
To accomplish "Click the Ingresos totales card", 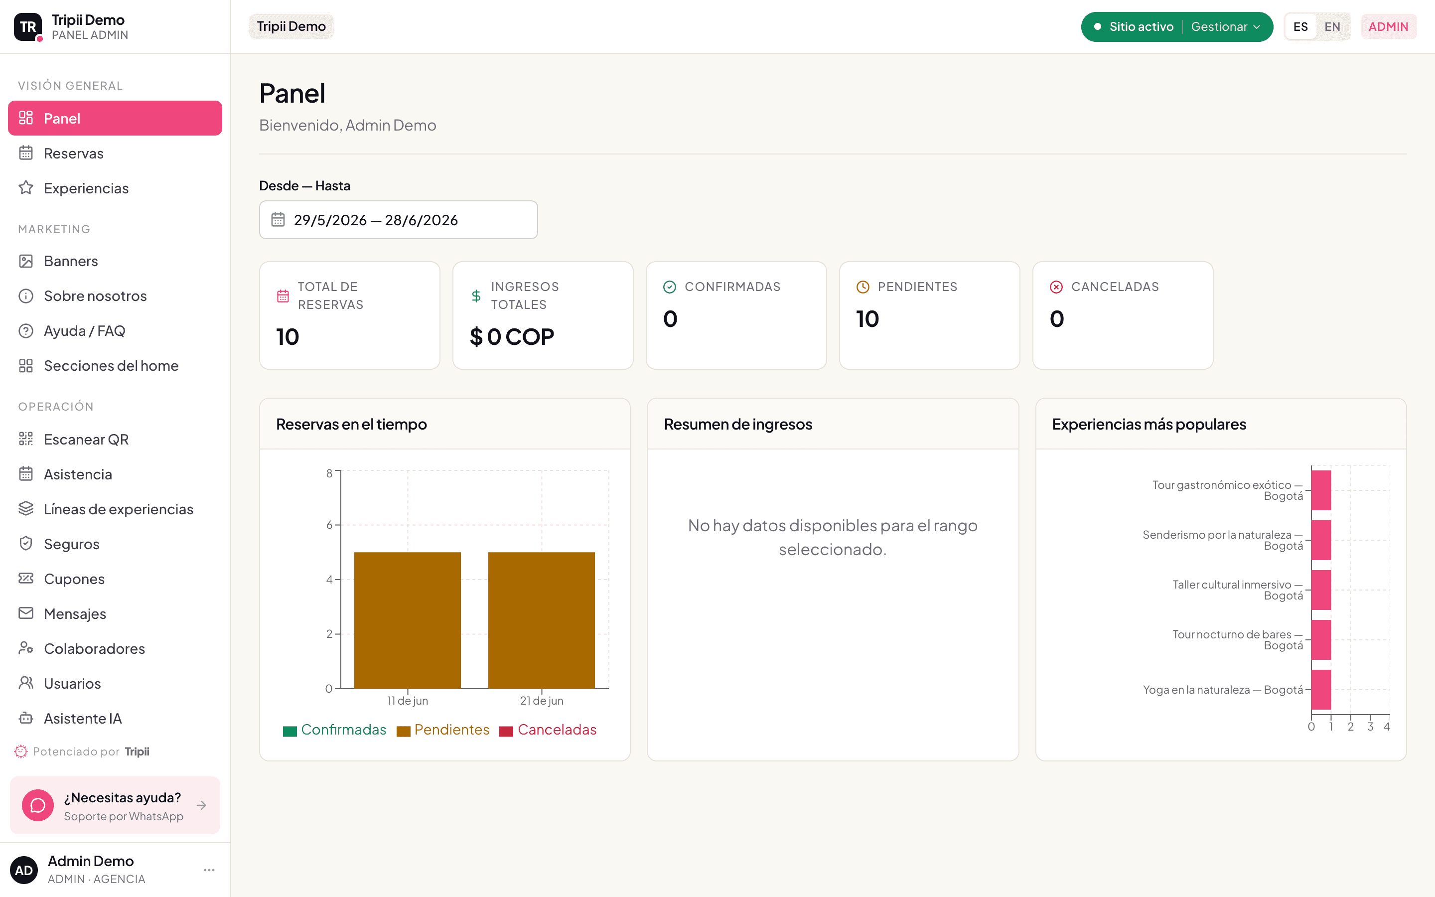I will (543, 315).
